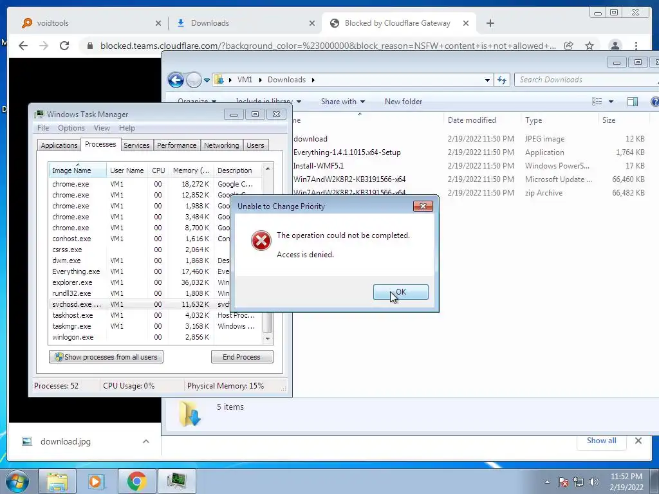Bookmark this page with the star icon
Image resolution: width=659 pixels, height=494 pixels.
pos(589,46)
